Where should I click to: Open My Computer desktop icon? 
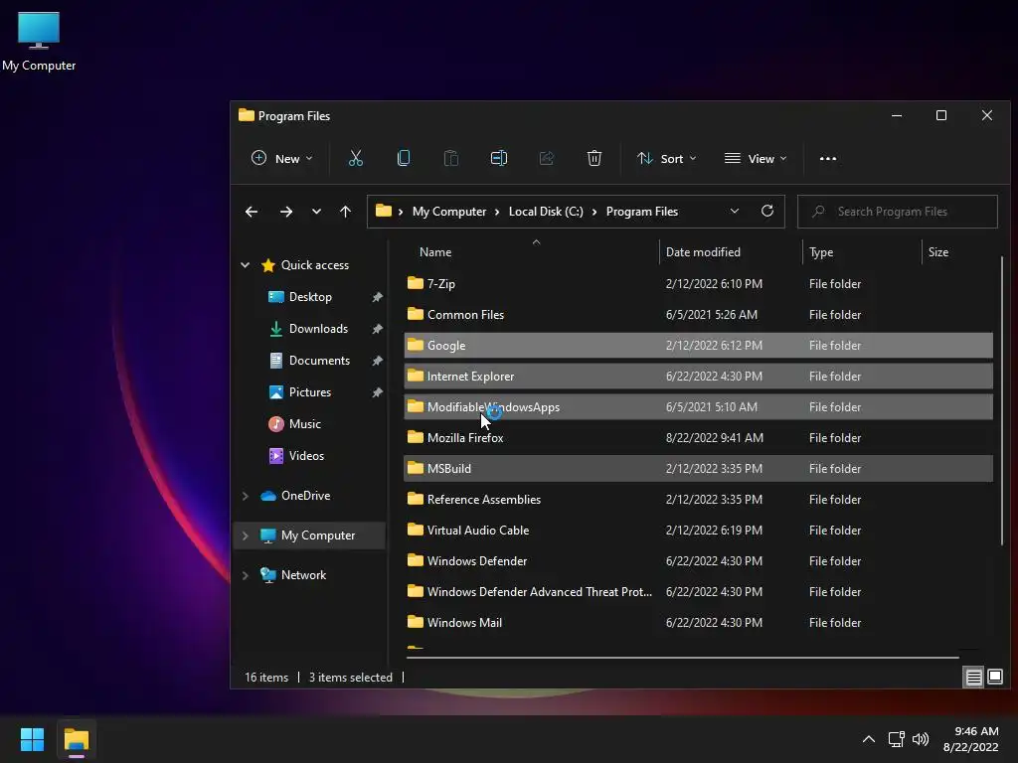(x=39, y=41)
